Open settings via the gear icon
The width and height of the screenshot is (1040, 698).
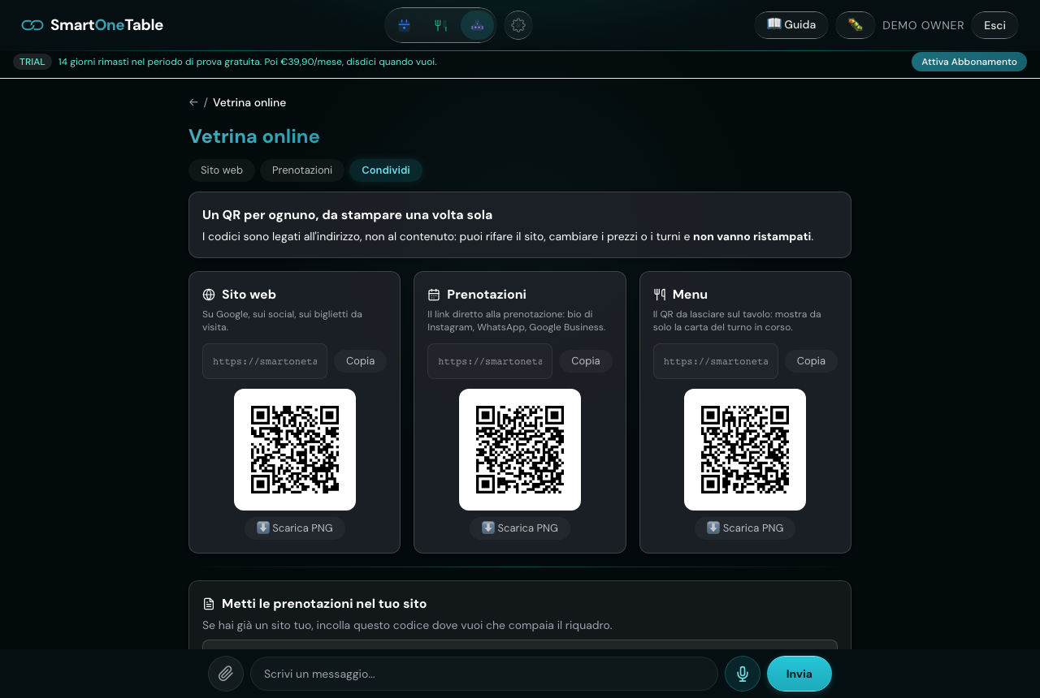(x=518, y=25)
